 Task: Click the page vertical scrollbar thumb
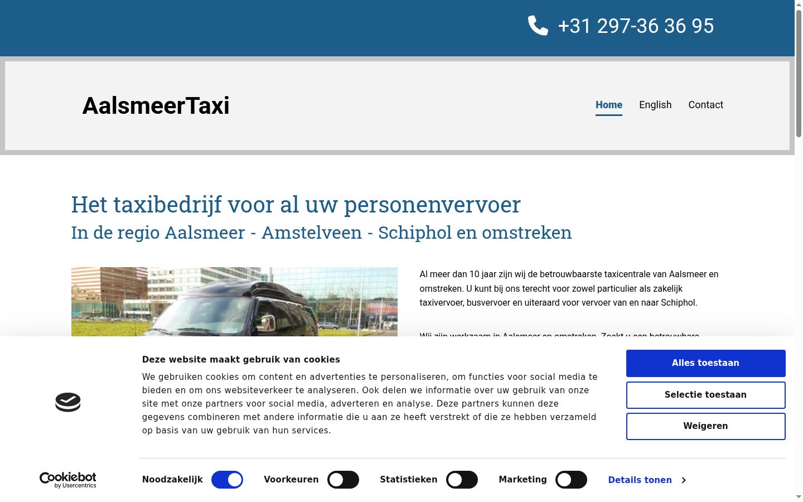[x=799, y=73]
